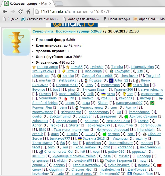Image resolution: width=165 pixels, height=176 pixels.
Task: Click the yellow 90 badge beside Karloko
Action: click(x=59, y=76)
